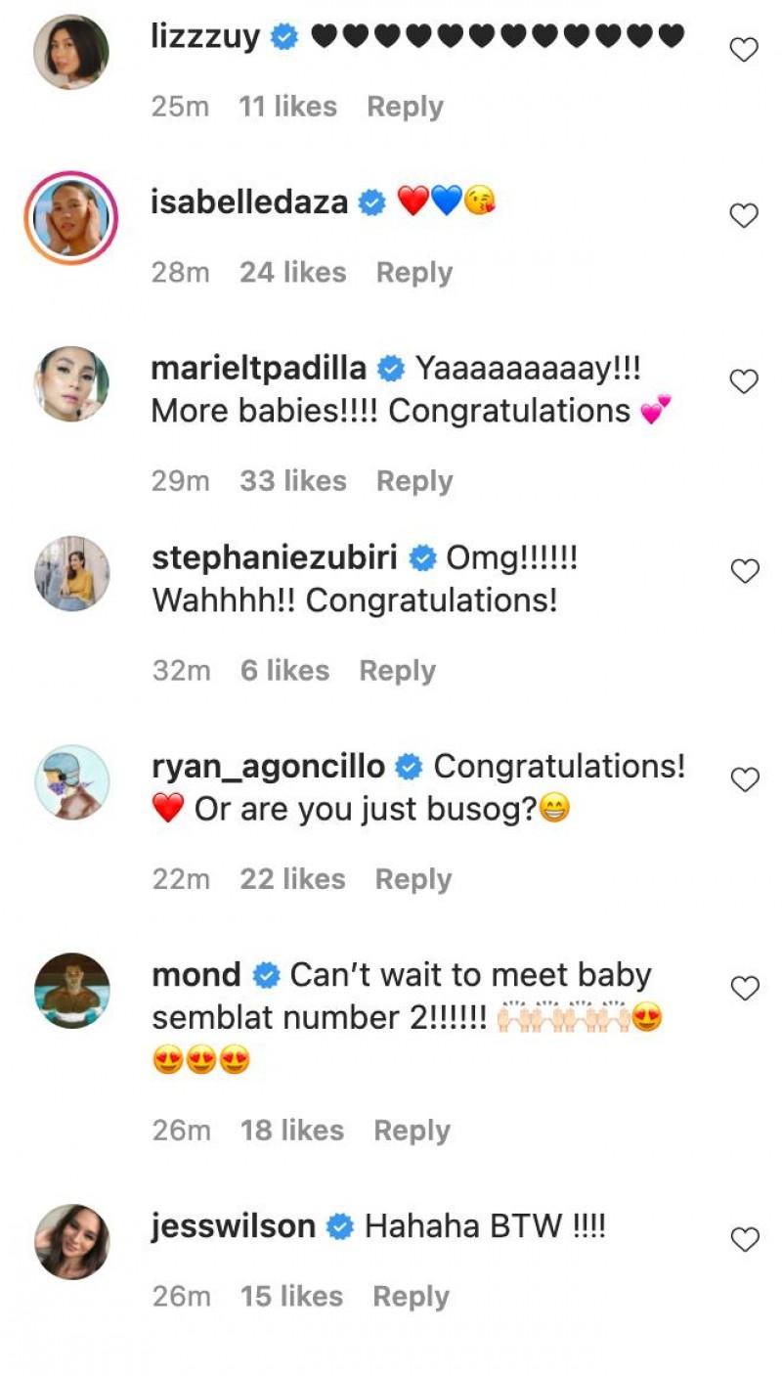Reply to marieltpadilla's comment
782x1376 pixels.
click(x=414, y=481)
